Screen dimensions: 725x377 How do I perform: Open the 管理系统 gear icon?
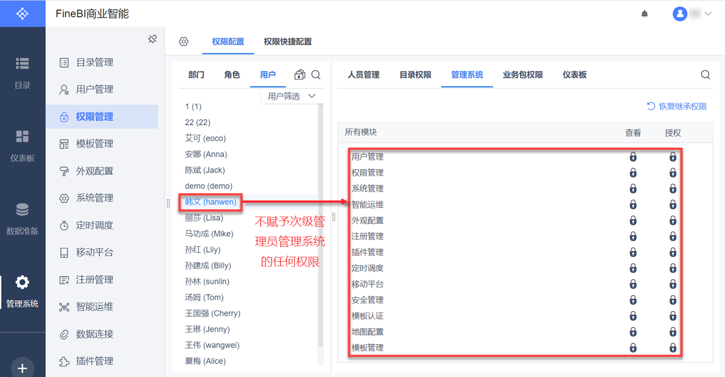click(22, 282)
